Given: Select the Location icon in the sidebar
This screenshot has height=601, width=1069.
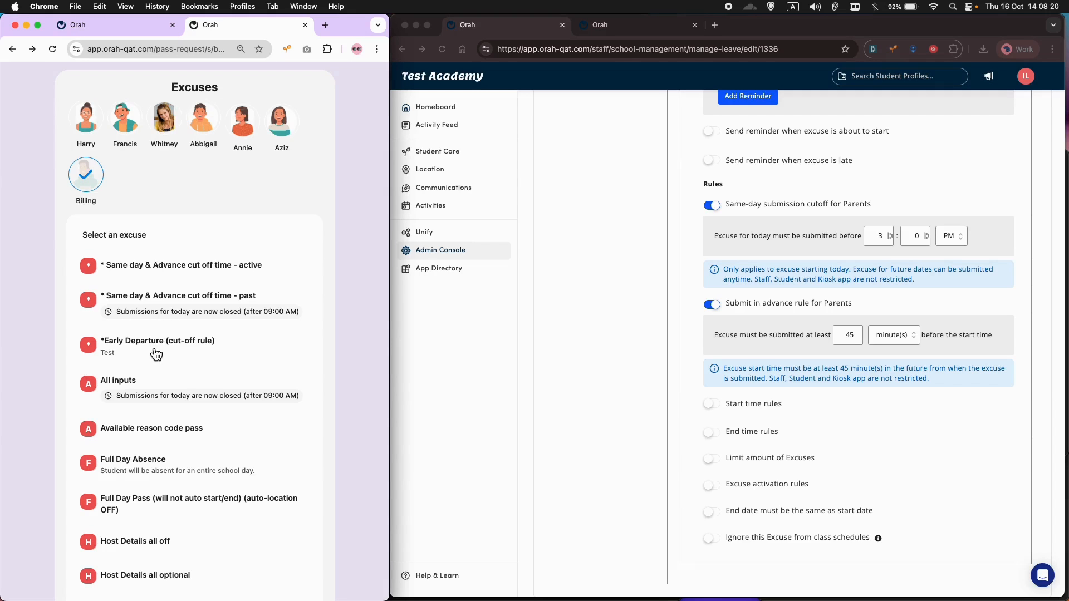Looking at the screenshot, I should pyautogui.click(x=406, y=169).
